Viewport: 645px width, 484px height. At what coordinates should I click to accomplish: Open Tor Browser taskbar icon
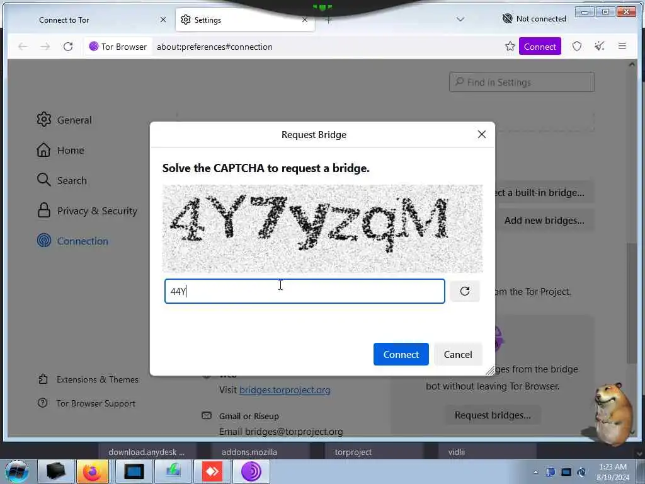pyautogui.click(x=251, y=471)
